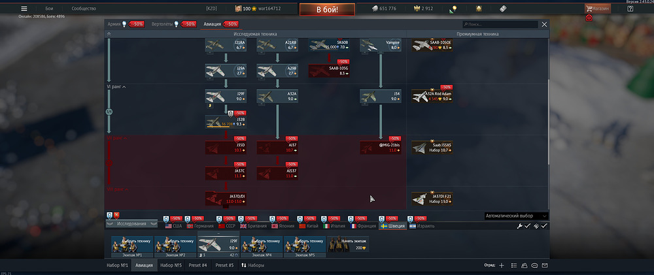Open the mail envelope icon
654x275 pixels.
pos(545,265)
